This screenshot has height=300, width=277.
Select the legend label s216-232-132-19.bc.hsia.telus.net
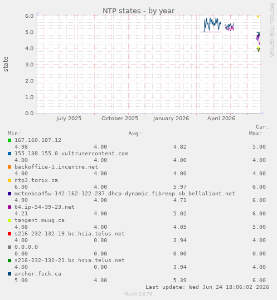coord(70,234)
